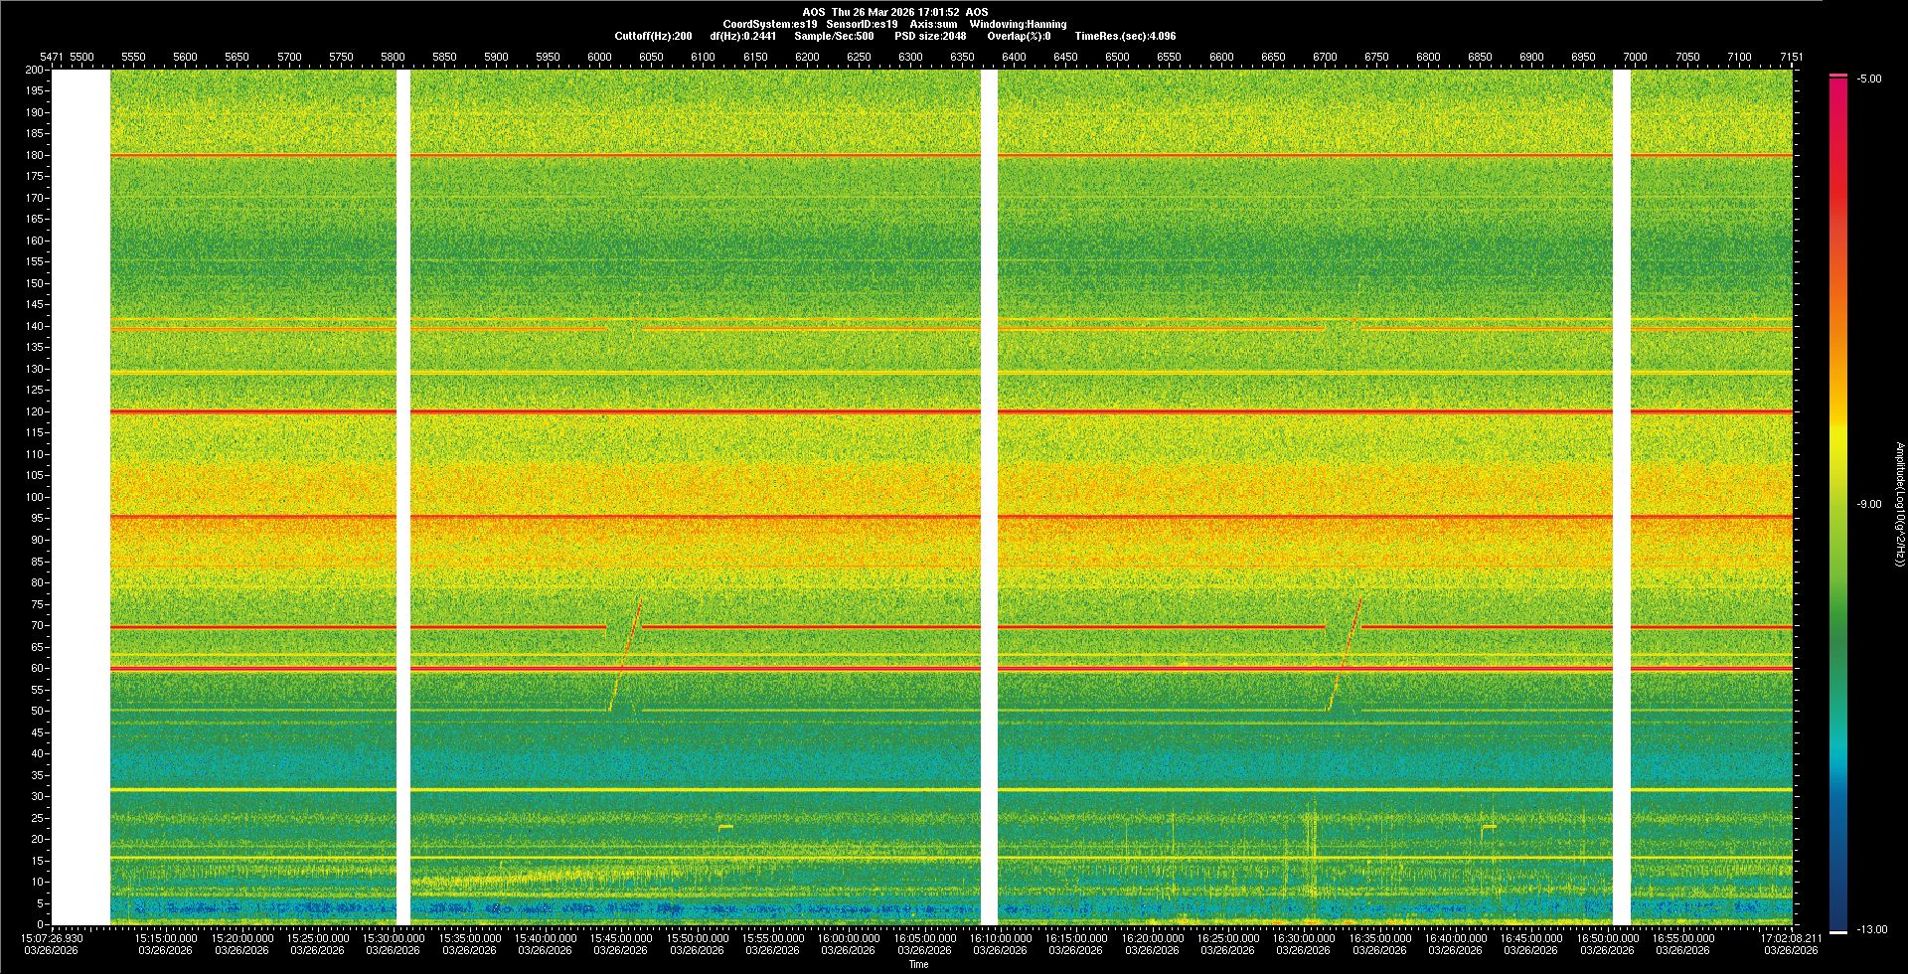Click the TimeRes.(sec):4.096 header value
Viewport: 1908px width, 974px height.
[1125, 36]
